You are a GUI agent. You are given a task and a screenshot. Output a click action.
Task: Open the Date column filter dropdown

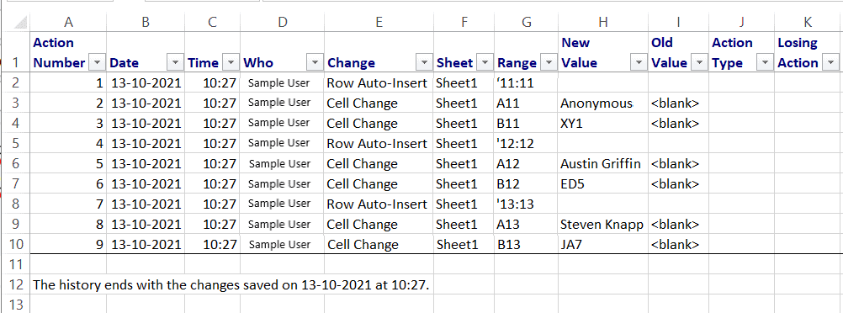pos(175,63)
